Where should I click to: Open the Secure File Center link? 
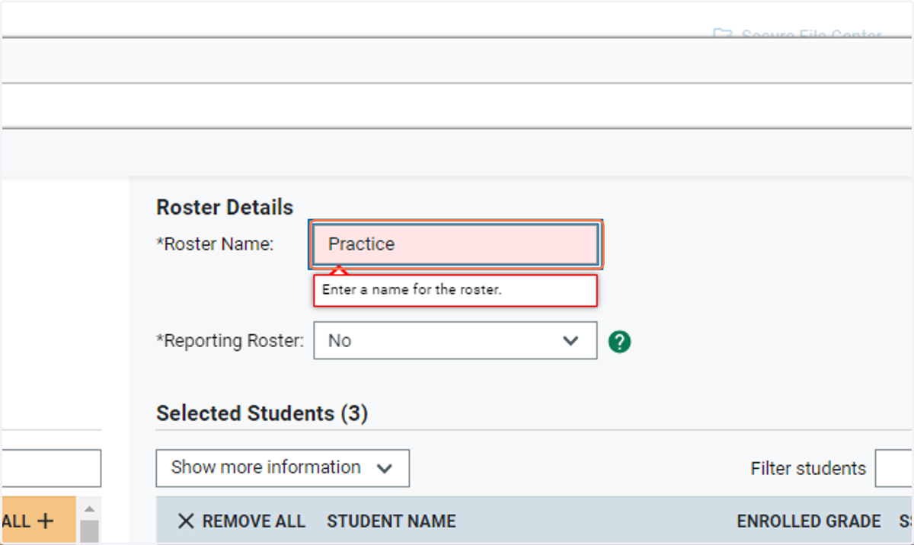coord(798,36)
